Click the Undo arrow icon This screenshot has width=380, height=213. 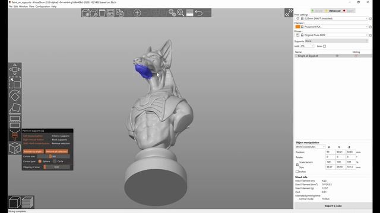pyautogui.click(x=199, y=13)
